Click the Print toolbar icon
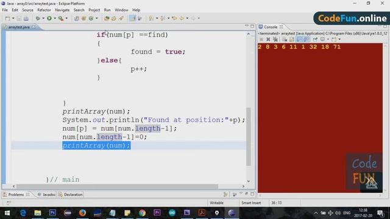The width and height of the screenshot is (390, 219). [x=26, y=18]
